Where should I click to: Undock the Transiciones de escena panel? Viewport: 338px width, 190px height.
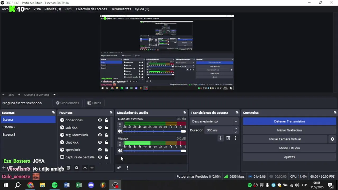(237, 113)
